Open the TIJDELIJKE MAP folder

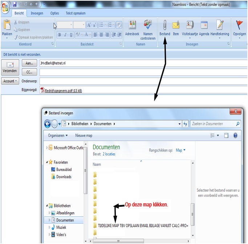140,226
